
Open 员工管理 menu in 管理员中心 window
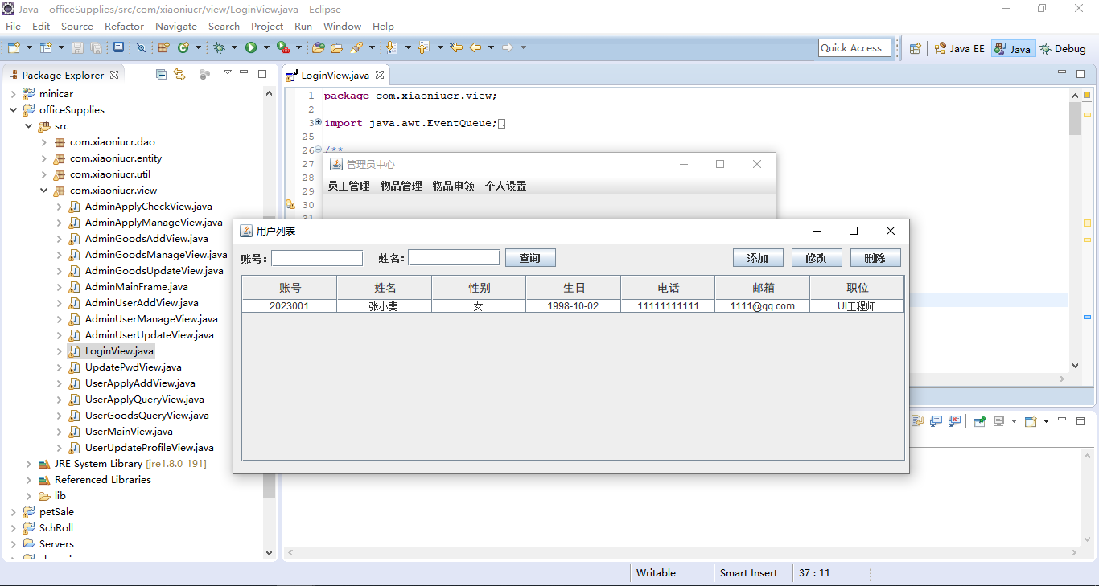[x=348, y=186]
